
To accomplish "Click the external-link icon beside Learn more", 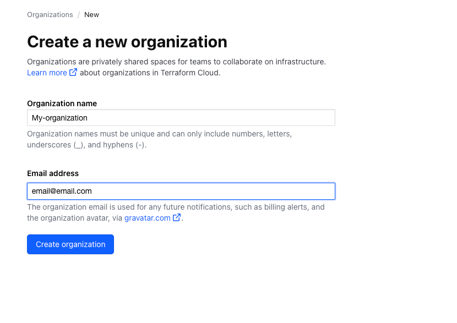I will pyautogui.click(x=73, y=73).
